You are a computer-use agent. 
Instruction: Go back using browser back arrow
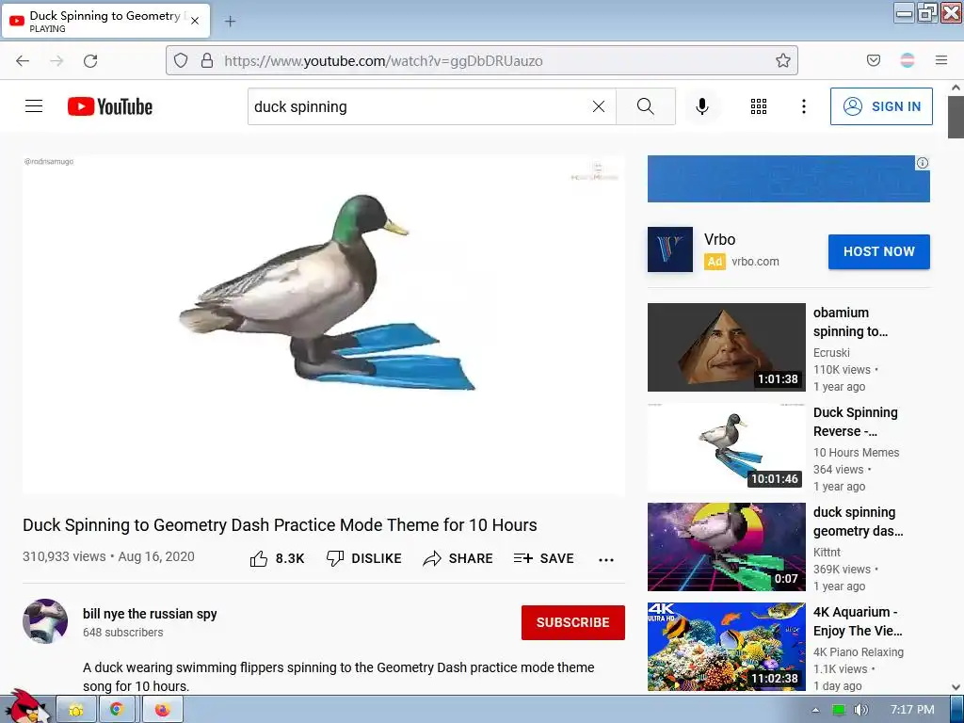tap(23, 60)
